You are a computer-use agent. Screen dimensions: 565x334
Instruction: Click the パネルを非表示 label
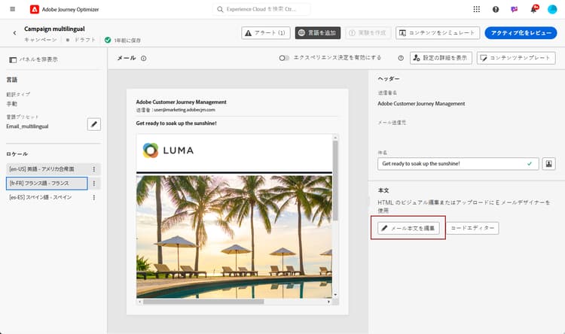(x=38, y=59)
